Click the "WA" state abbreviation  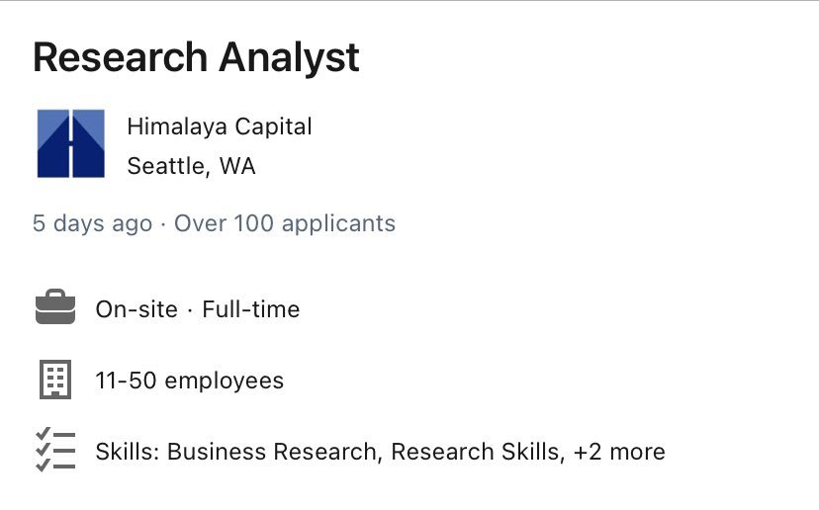coord(237,166)
